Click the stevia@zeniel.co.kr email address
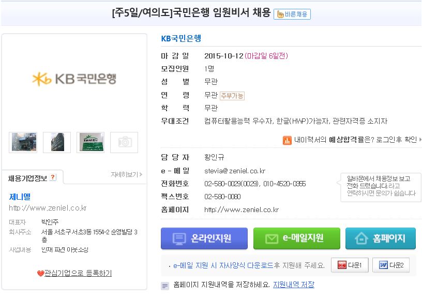This screenshot has width=422, height=299. tap(235, 171)
